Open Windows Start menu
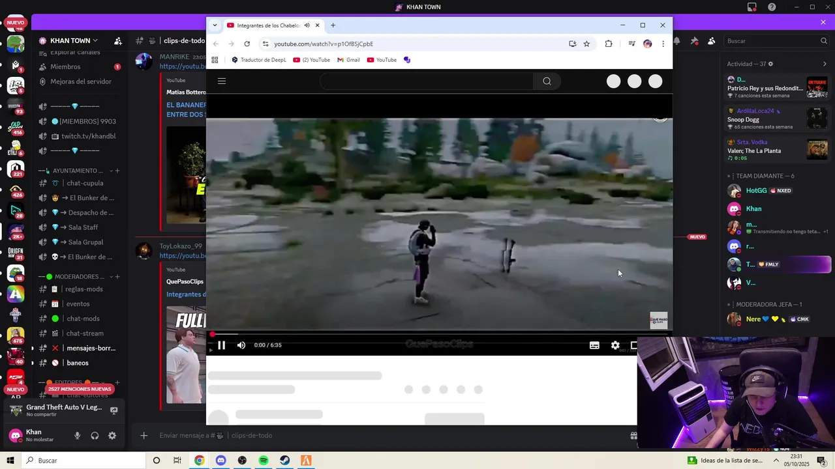This screenshot has height=469, width=835. point(10,461)
